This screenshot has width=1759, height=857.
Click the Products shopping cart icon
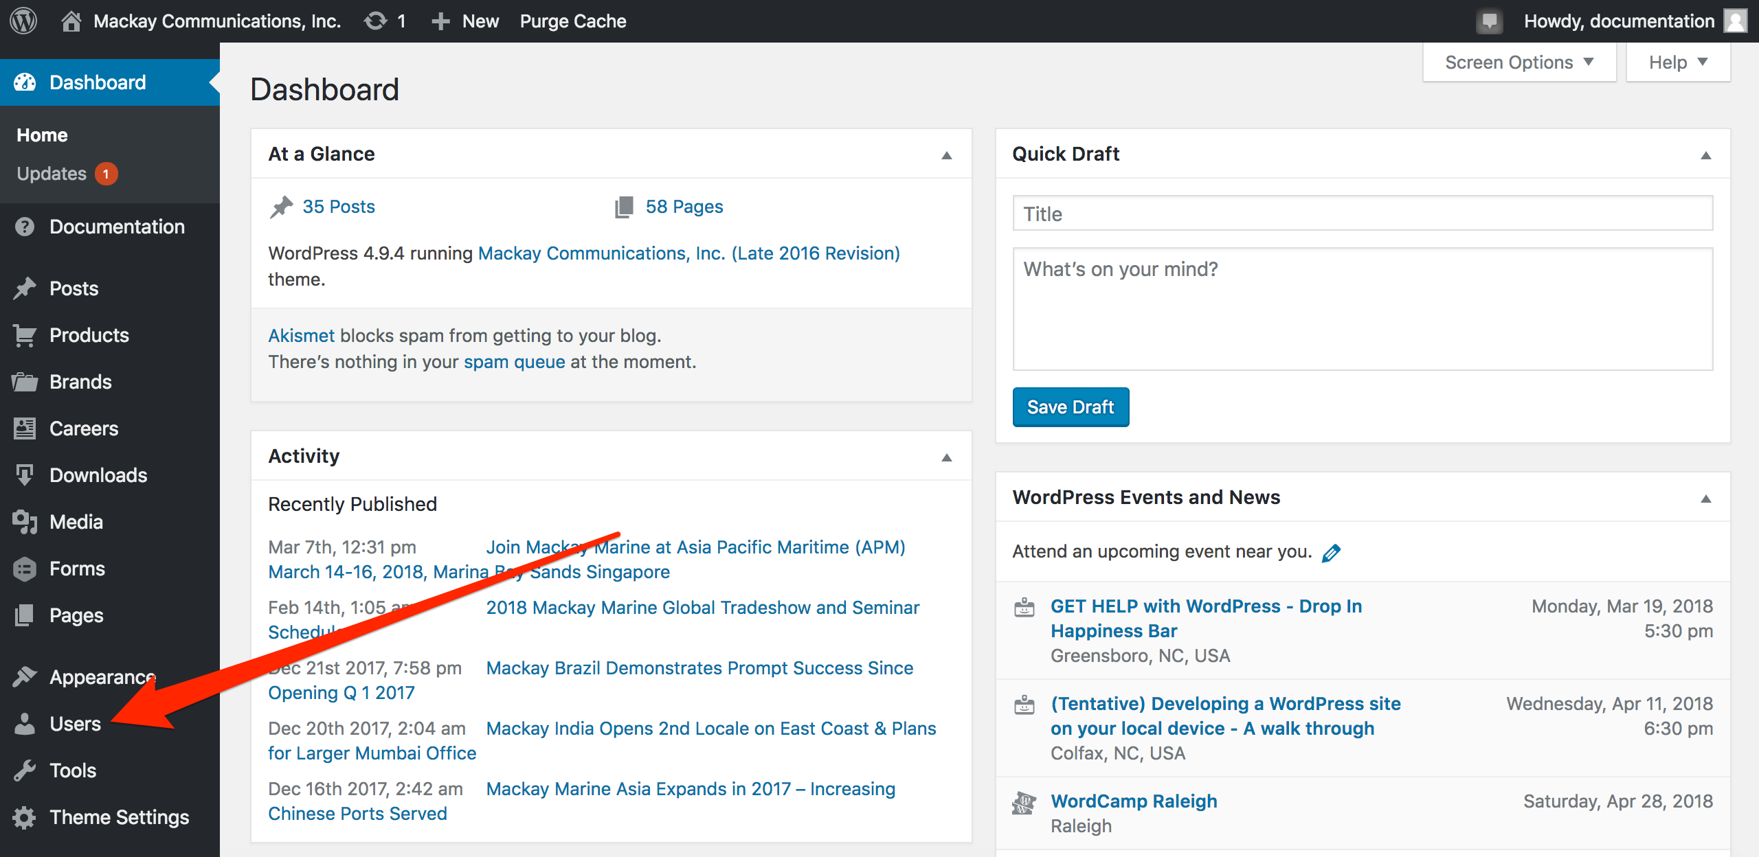click(25, 335)
